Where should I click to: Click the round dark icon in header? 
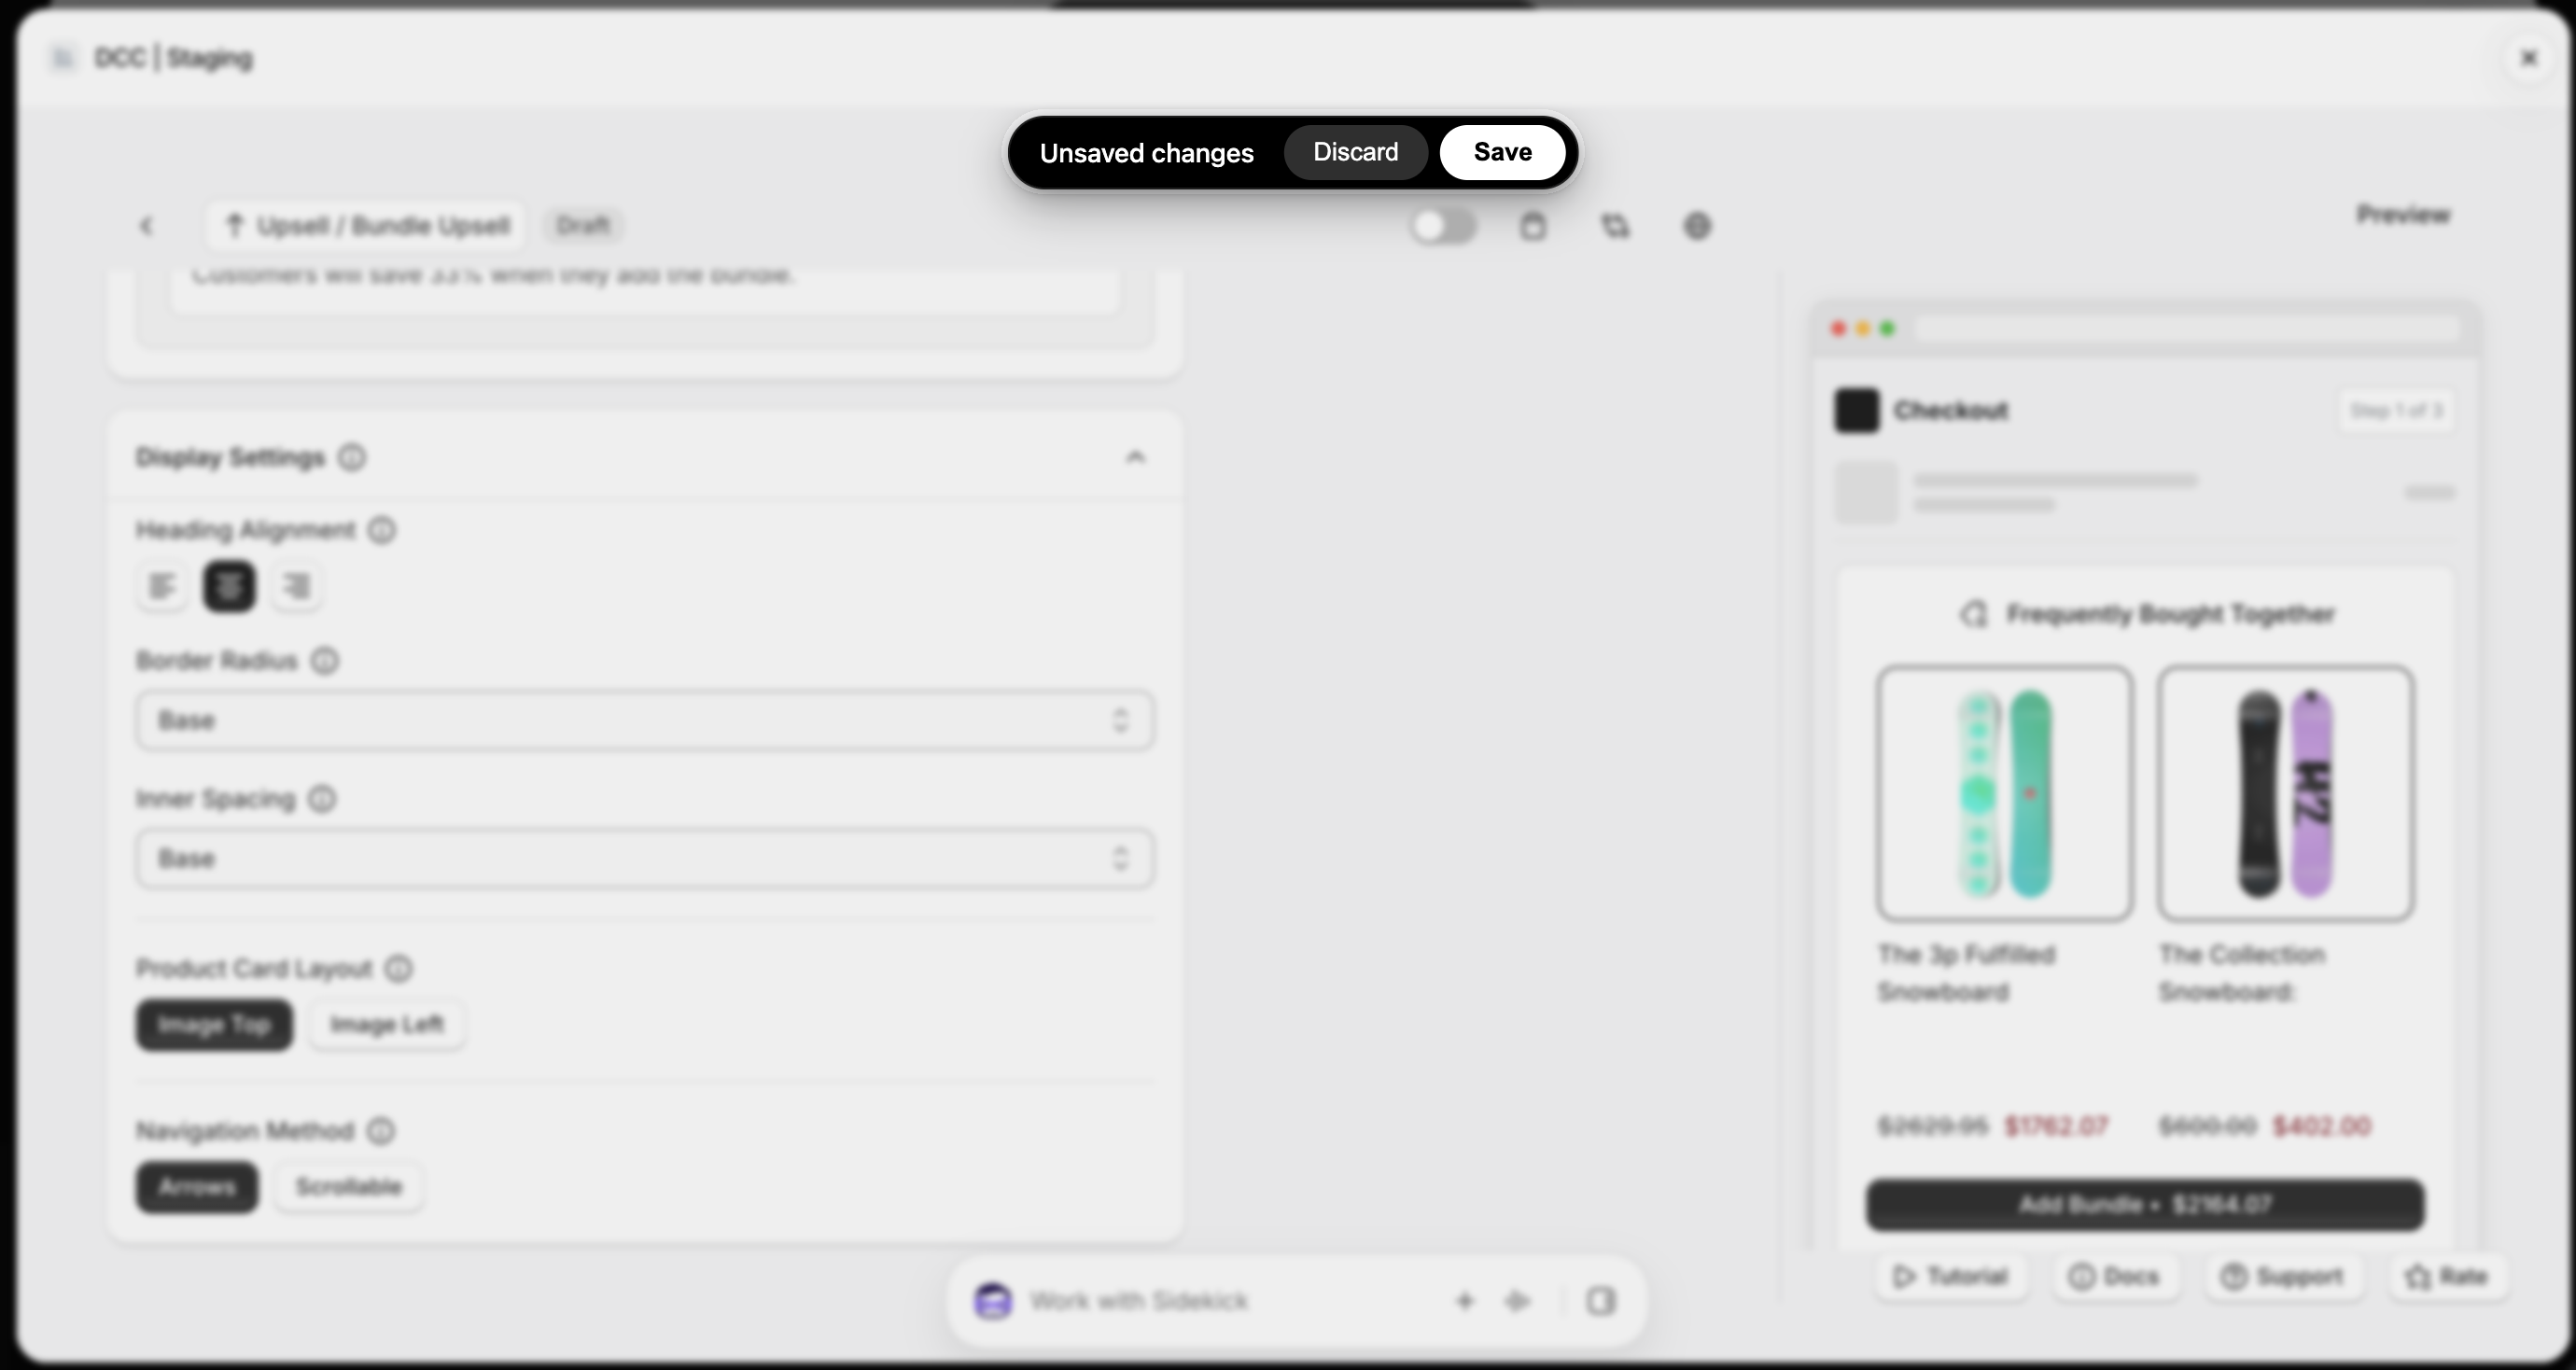click(1697, 226)
